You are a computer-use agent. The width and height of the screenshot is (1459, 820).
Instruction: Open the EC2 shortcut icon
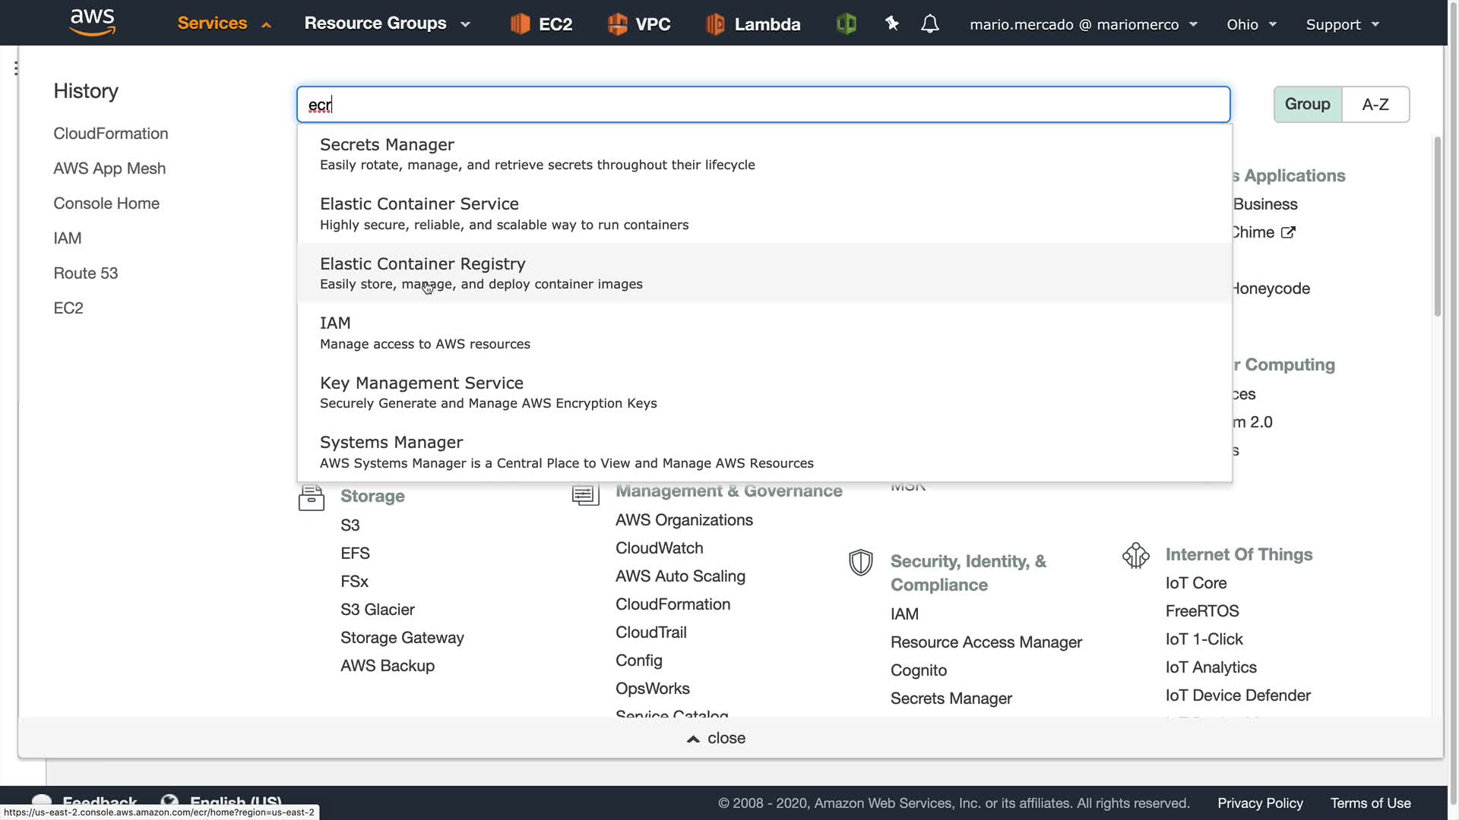click(x=520, y=24)
